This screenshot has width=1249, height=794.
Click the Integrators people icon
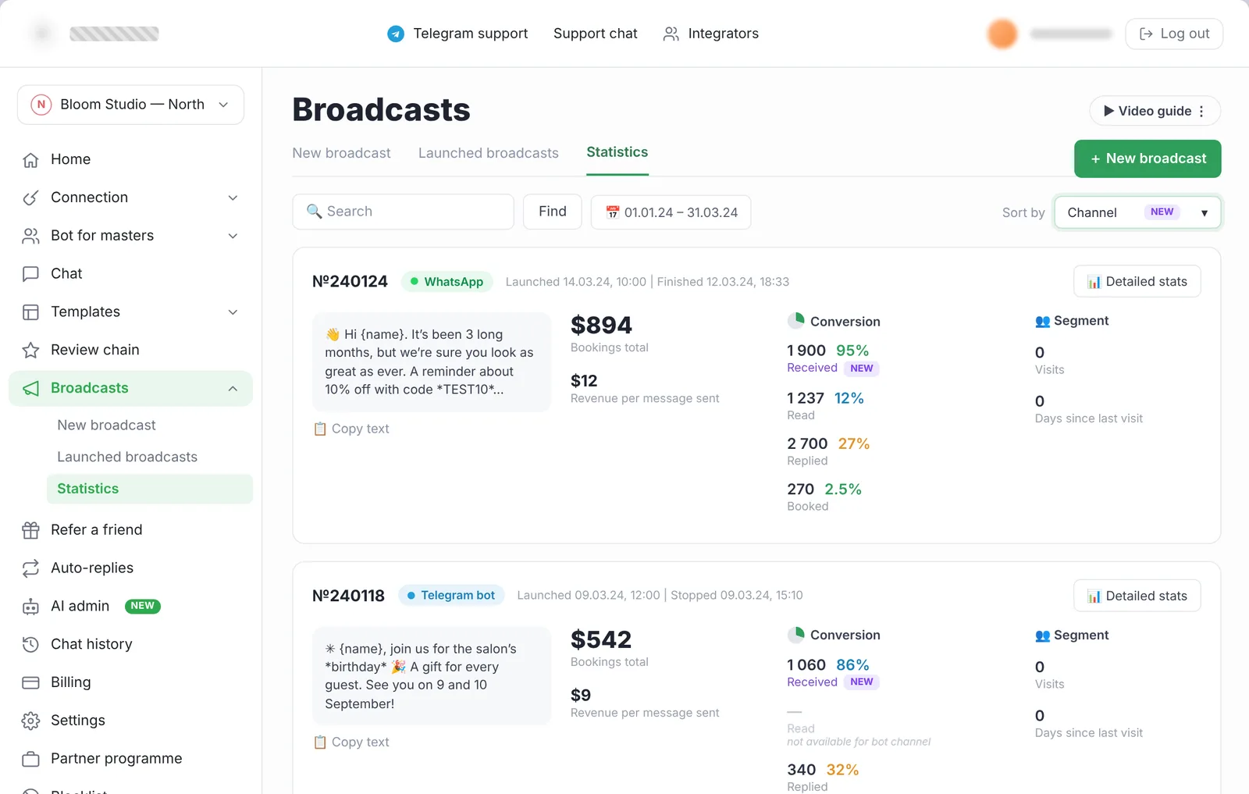(671, 34)
